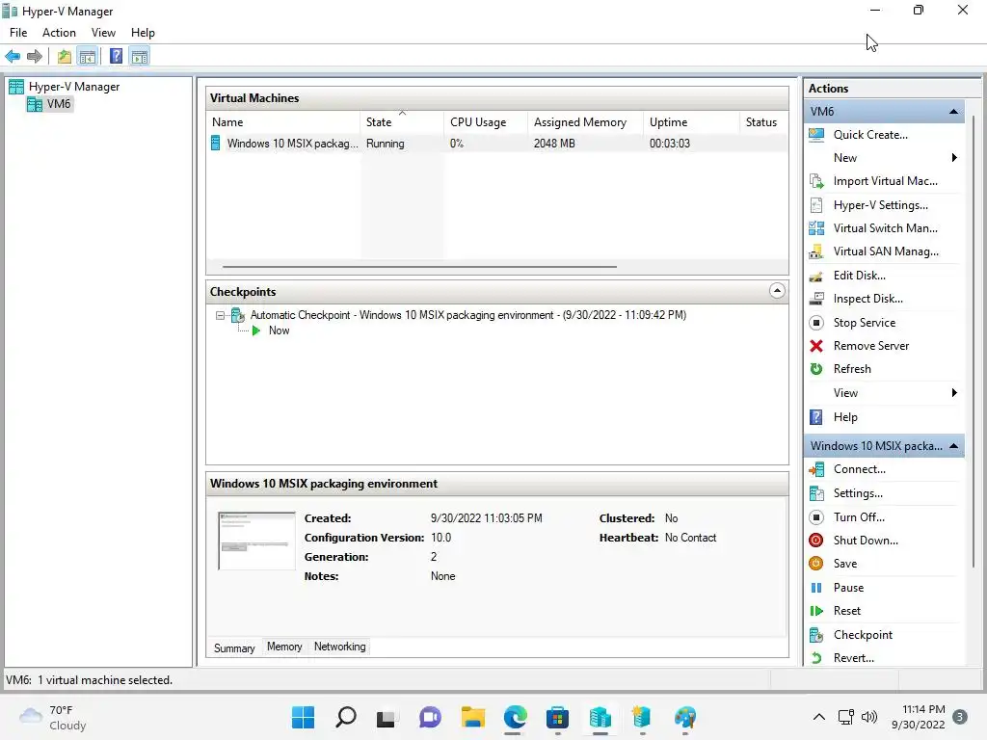987x740 pixels.
Task: Sort by CPU Usage column header
Action: pyautogui.click(x=485, y=122)
